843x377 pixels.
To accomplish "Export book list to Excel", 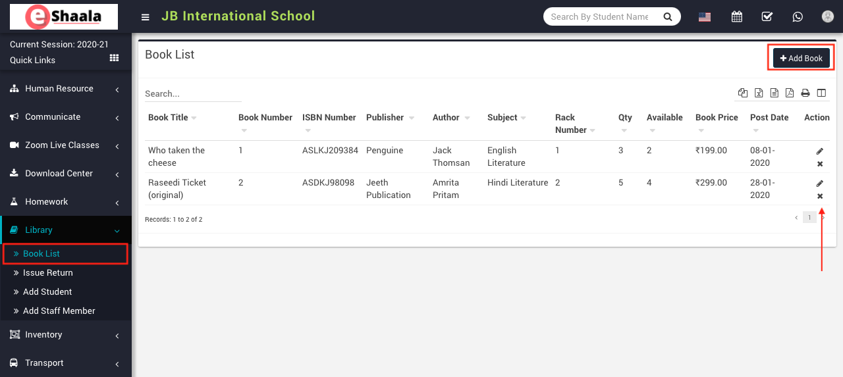I will [x=759, y=93].
